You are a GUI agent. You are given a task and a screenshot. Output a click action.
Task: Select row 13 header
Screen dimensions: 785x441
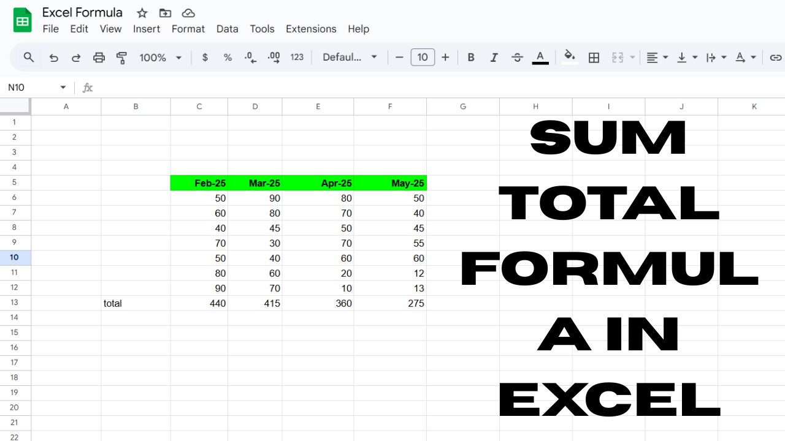pyautogui.click(x=15, y=303)
